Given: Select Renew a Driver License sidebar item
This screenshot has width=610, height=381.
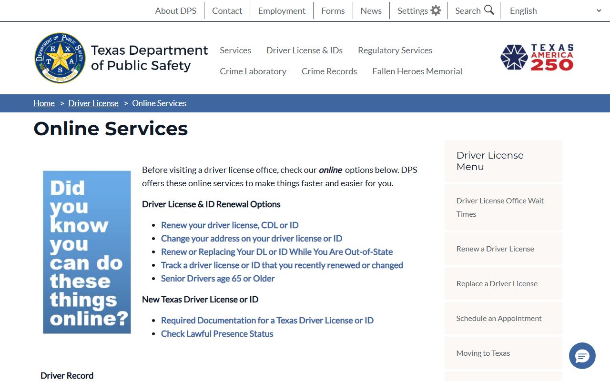Looking at the screenshot, I should pos(503,249).
